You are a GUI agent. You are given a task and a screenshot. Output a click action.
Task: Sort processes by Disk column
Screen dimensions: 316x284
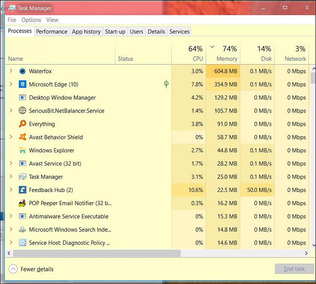(x=257, y=54)
